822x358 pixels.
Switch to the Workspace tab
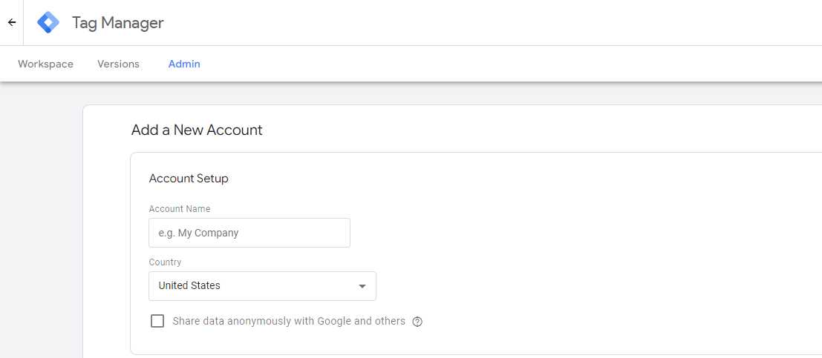click(x=45, y=64)
